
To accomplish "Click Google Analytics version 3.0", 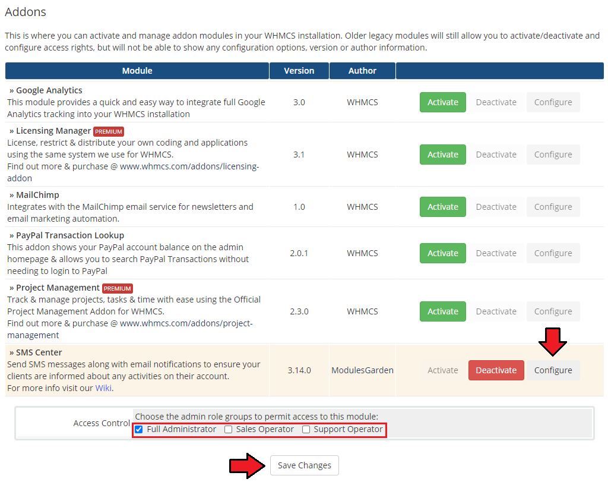I will [299, 102].
